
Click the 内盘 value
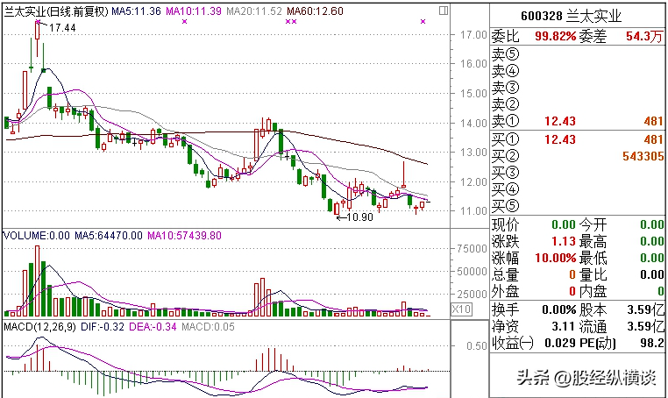click(660, 291)
